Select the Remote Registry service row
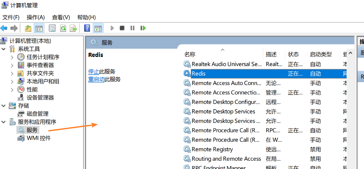The image size is (364, 169). [x=265, y=149]
